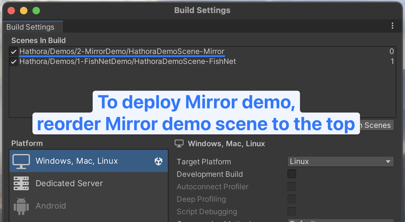Click the 'Development Build' label
The height and width of the screenshot is (222, 405).
210,174
